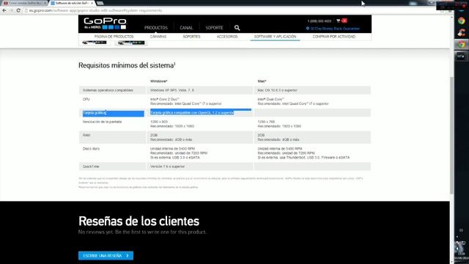
Task: Click the Windows XP SP3, Vista, 7, 8 cell
Action: (x=172, y=90)
